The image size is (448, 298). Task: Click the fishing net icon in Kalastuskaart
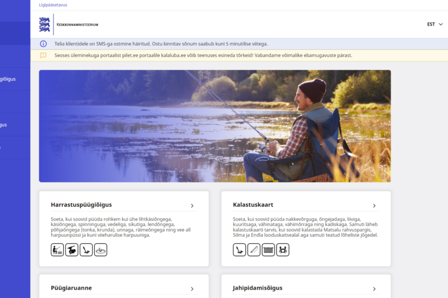(268, 250)
